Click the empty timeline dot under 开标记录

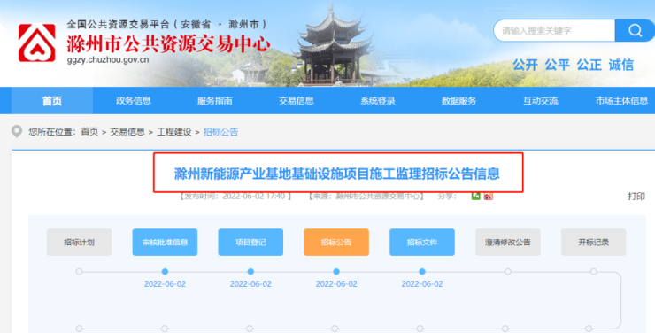[x=593, y=272]
